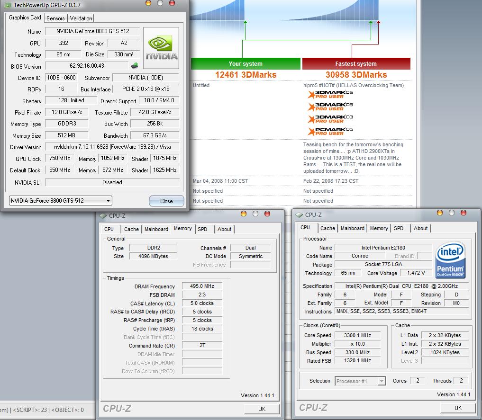Open the SPD tab in right CPU-Z

click(x=399, y=228)
